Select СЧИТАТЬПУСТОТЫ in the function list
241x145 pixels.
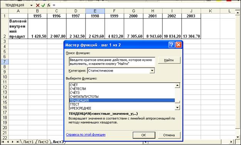pos(122,97)
